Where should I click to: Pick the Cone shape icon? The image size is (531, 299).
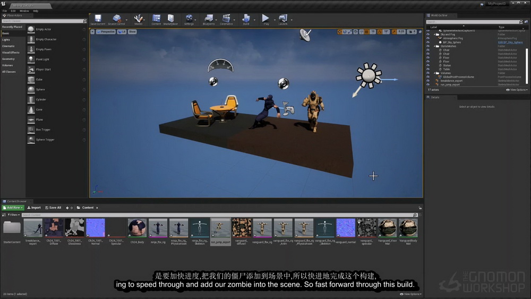31,110
